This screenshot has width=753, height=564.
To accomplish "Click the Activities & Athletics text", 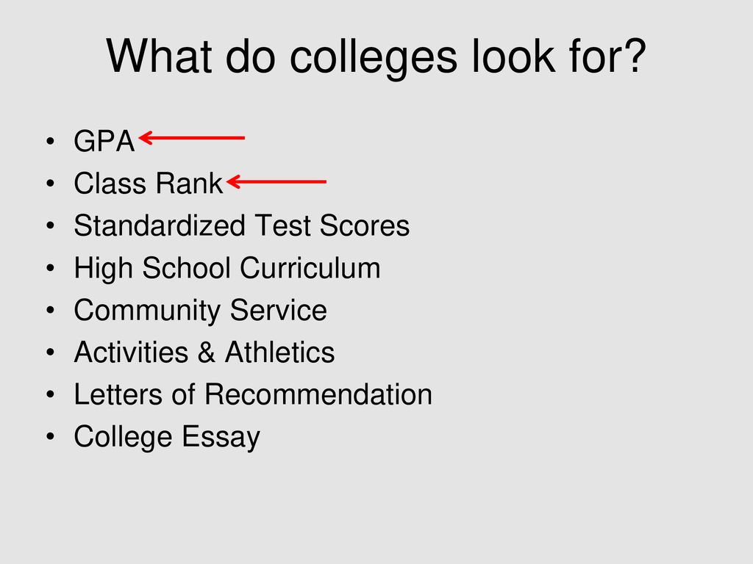I will pyautogui.click(x=204, y=352).
